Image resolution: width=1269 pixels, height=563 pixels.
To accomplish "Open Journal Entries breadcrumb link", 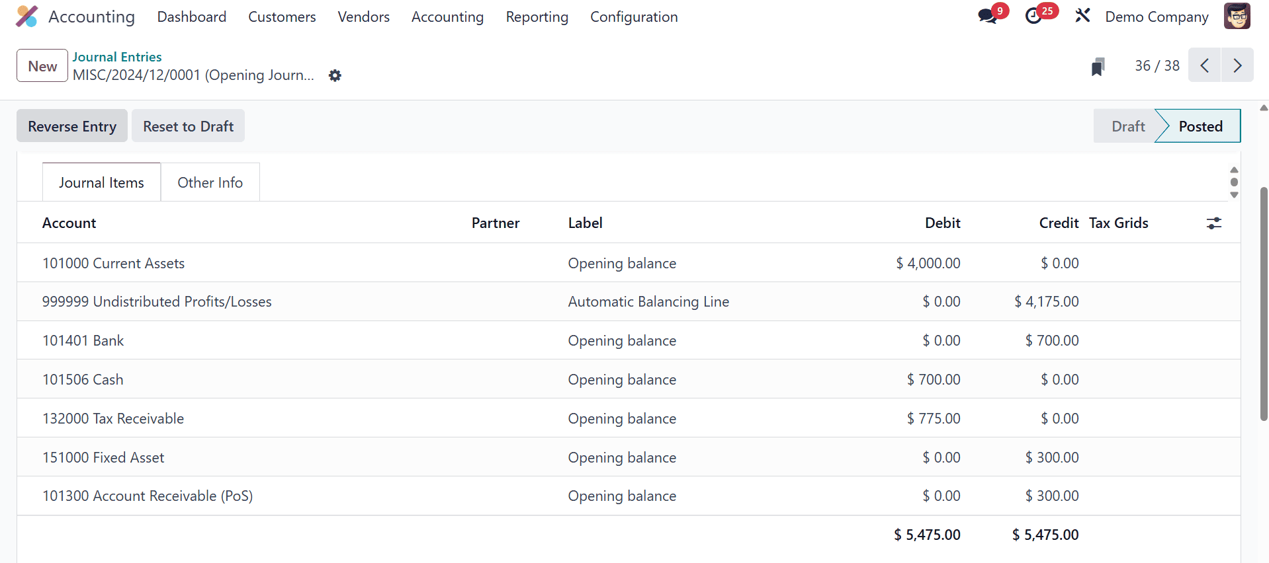I will [x=117, y=57].
